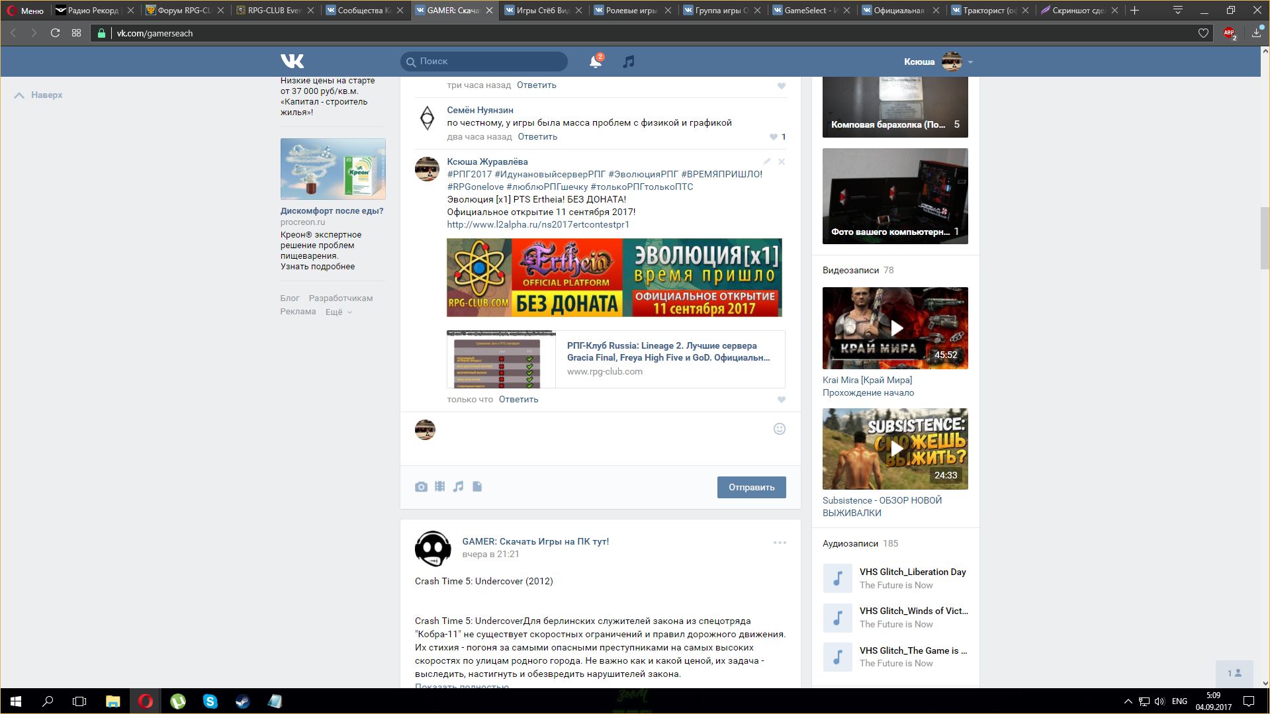1270x714 pixels.
Task: Switch to Тракторист tab
Action: coord(989,11)
